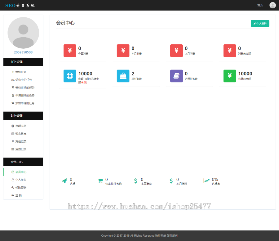Open the huzhan.com watermark link
The image size is (279, 241).
139,206
